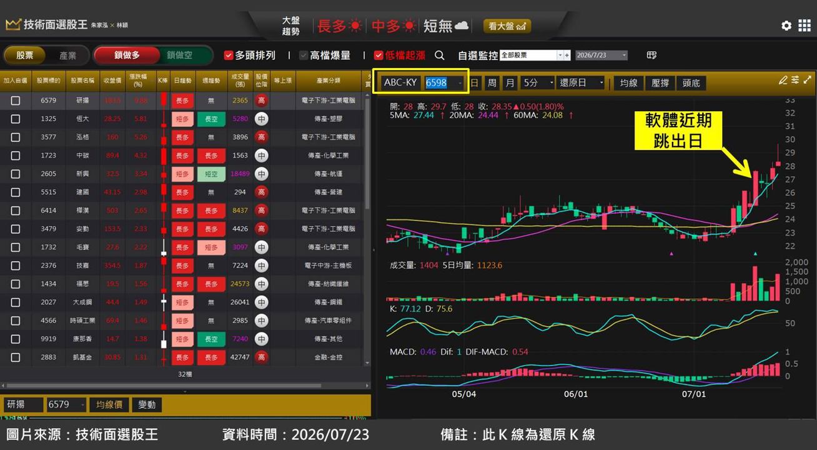Switch chart to 周 period
The width and height of the screenshot is (817, 450).
[x=492, y=82]
